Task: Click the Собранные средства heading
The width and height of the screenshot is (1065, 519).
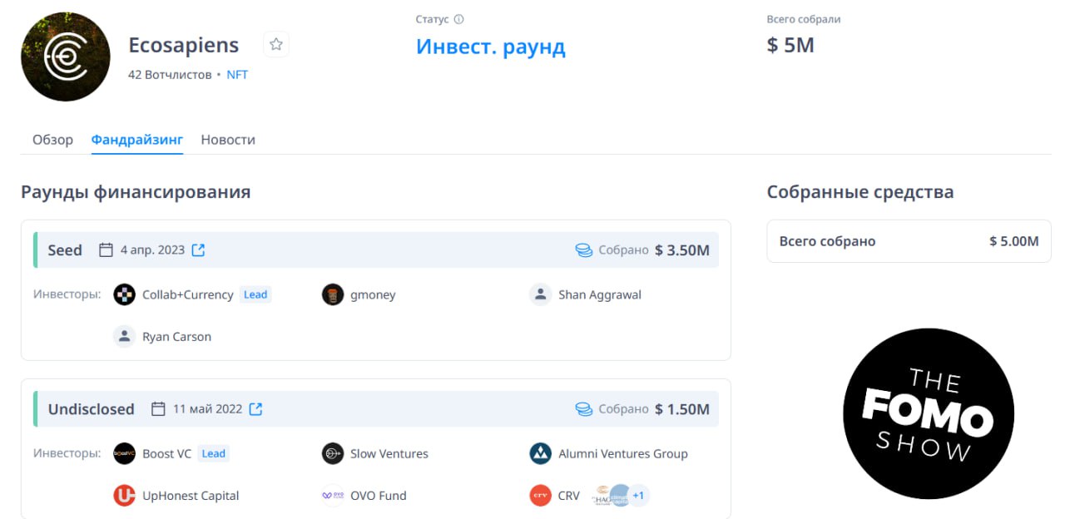Action: (x=860, y=192)
